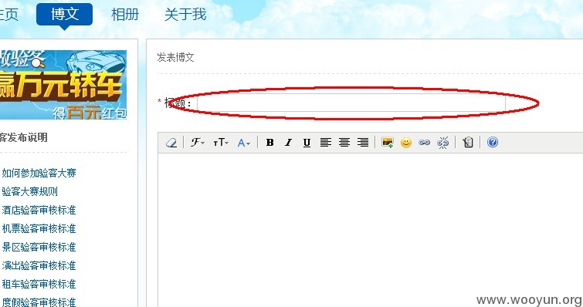The height and width of the screenshot is (307, 583).
Task: Click inside the blog content editor area
Action: tap(371, 229)
